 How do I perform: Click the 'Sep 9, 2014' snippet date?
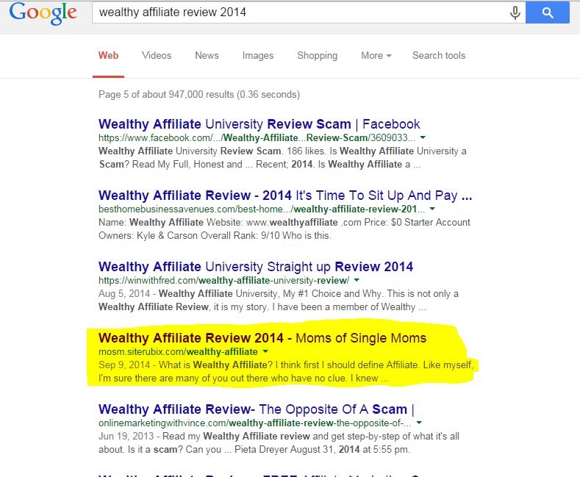point(124,365)
